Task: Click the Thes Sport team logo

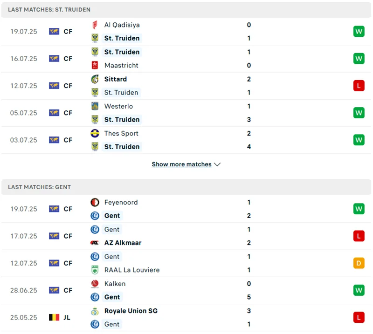Action: pos(95,134)
